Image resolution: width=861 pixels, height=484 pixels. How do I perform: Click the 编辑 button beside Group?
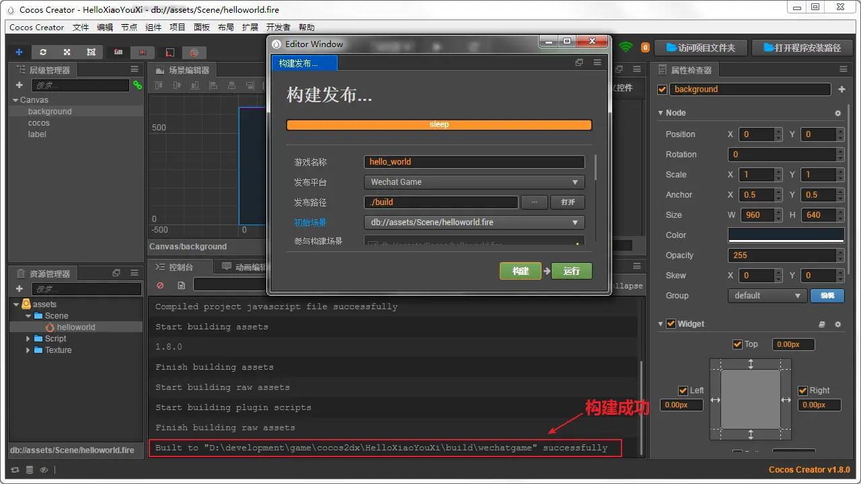click(827, 296)
